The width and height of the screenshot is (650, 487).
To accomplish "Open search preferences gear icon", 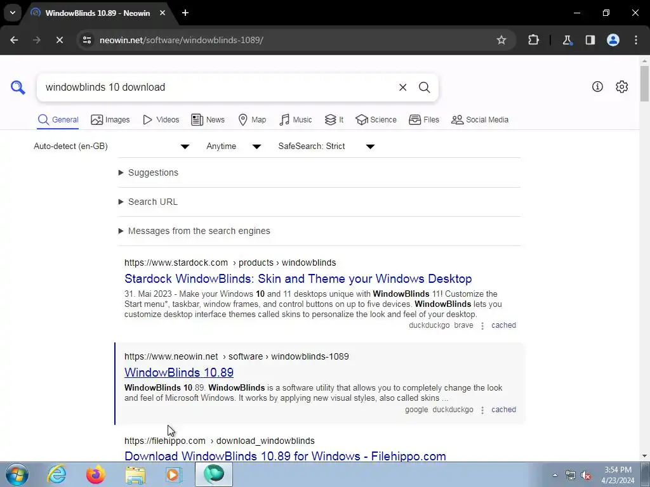I will click(622, 86).
